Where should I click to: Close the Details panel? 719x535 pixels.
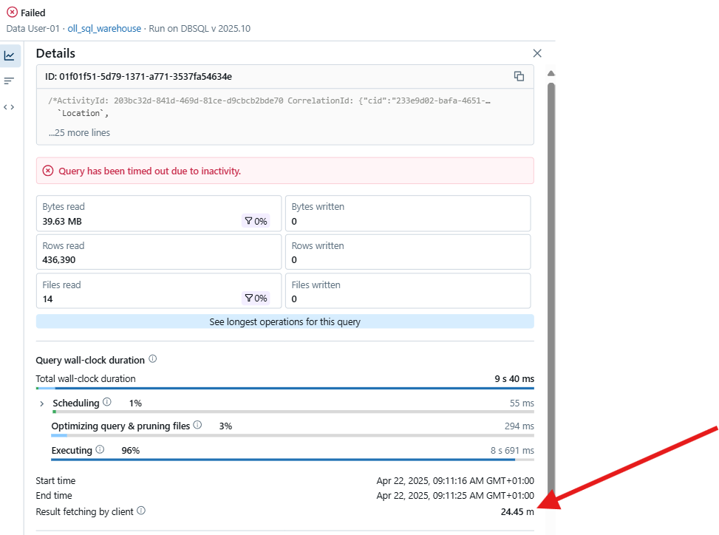pyautogui.click(x=536, y=52)
